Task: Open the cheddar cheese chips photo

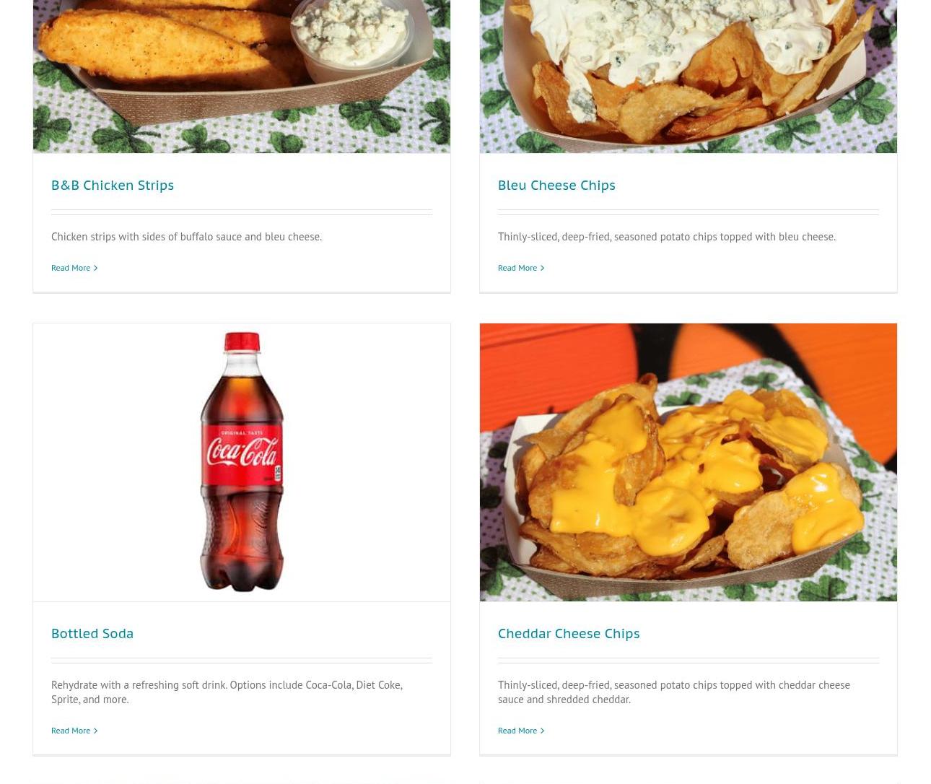Action: (689, 462)
